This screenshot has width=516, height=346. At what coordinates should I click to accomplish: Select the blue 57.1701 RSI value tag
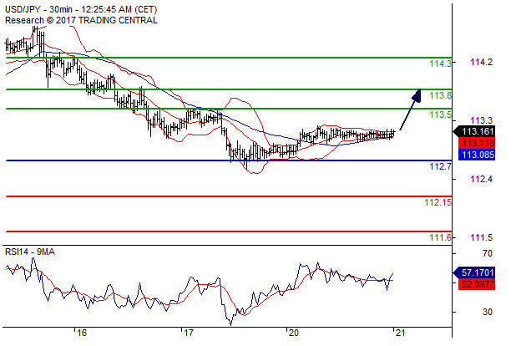tap(474, 272)
